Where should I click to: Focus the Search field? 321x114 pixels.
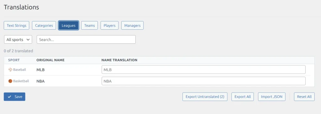(x=86, y=40)
